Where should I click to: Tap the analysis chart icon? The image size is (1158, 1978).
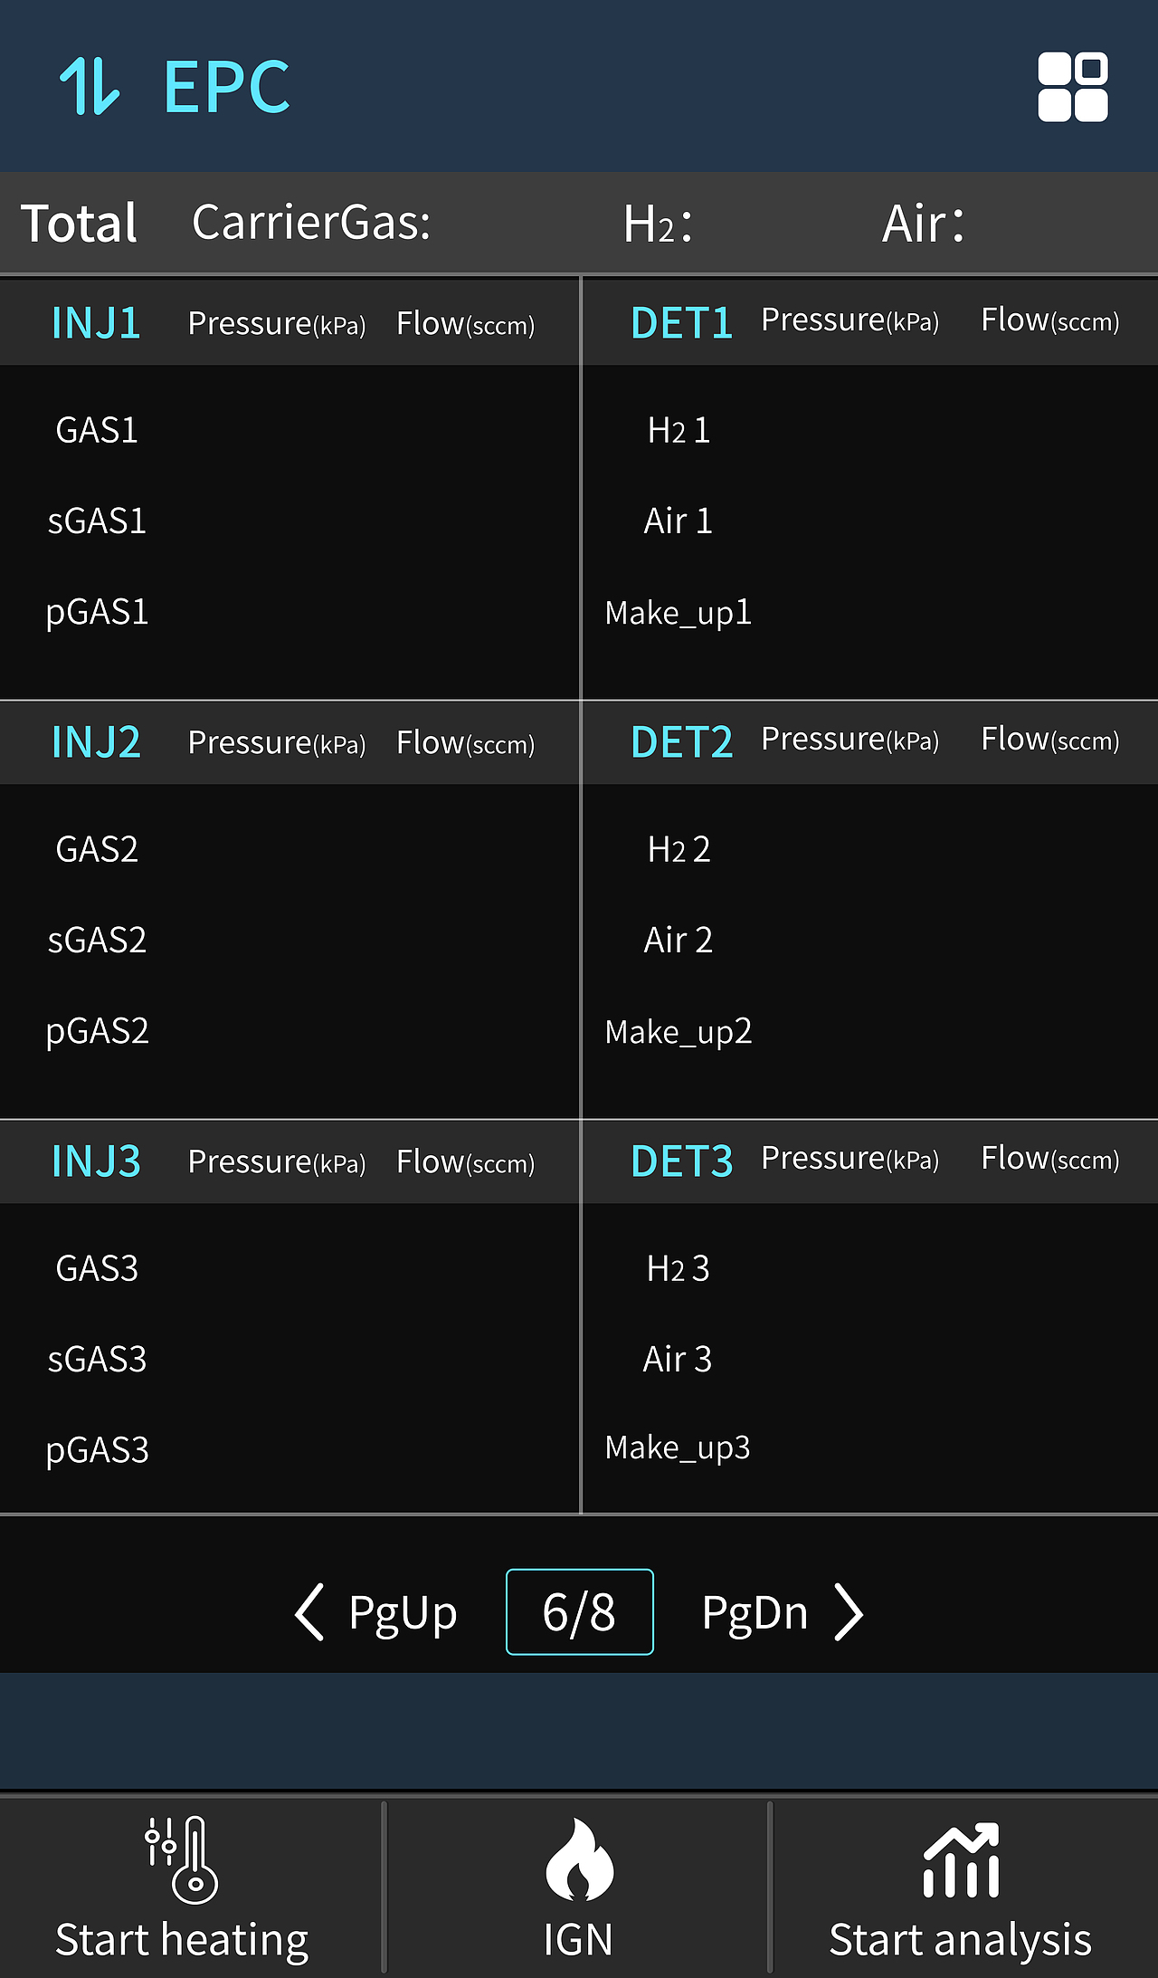pos(960,1861)
